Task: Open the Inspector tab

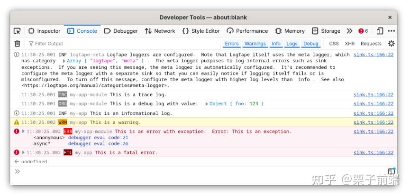Action: [x=44, y=31]
